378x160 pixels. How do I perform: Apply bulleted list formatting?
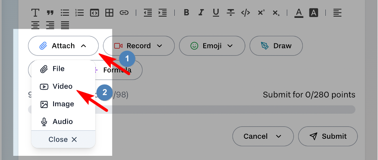[x=65, y=13]
